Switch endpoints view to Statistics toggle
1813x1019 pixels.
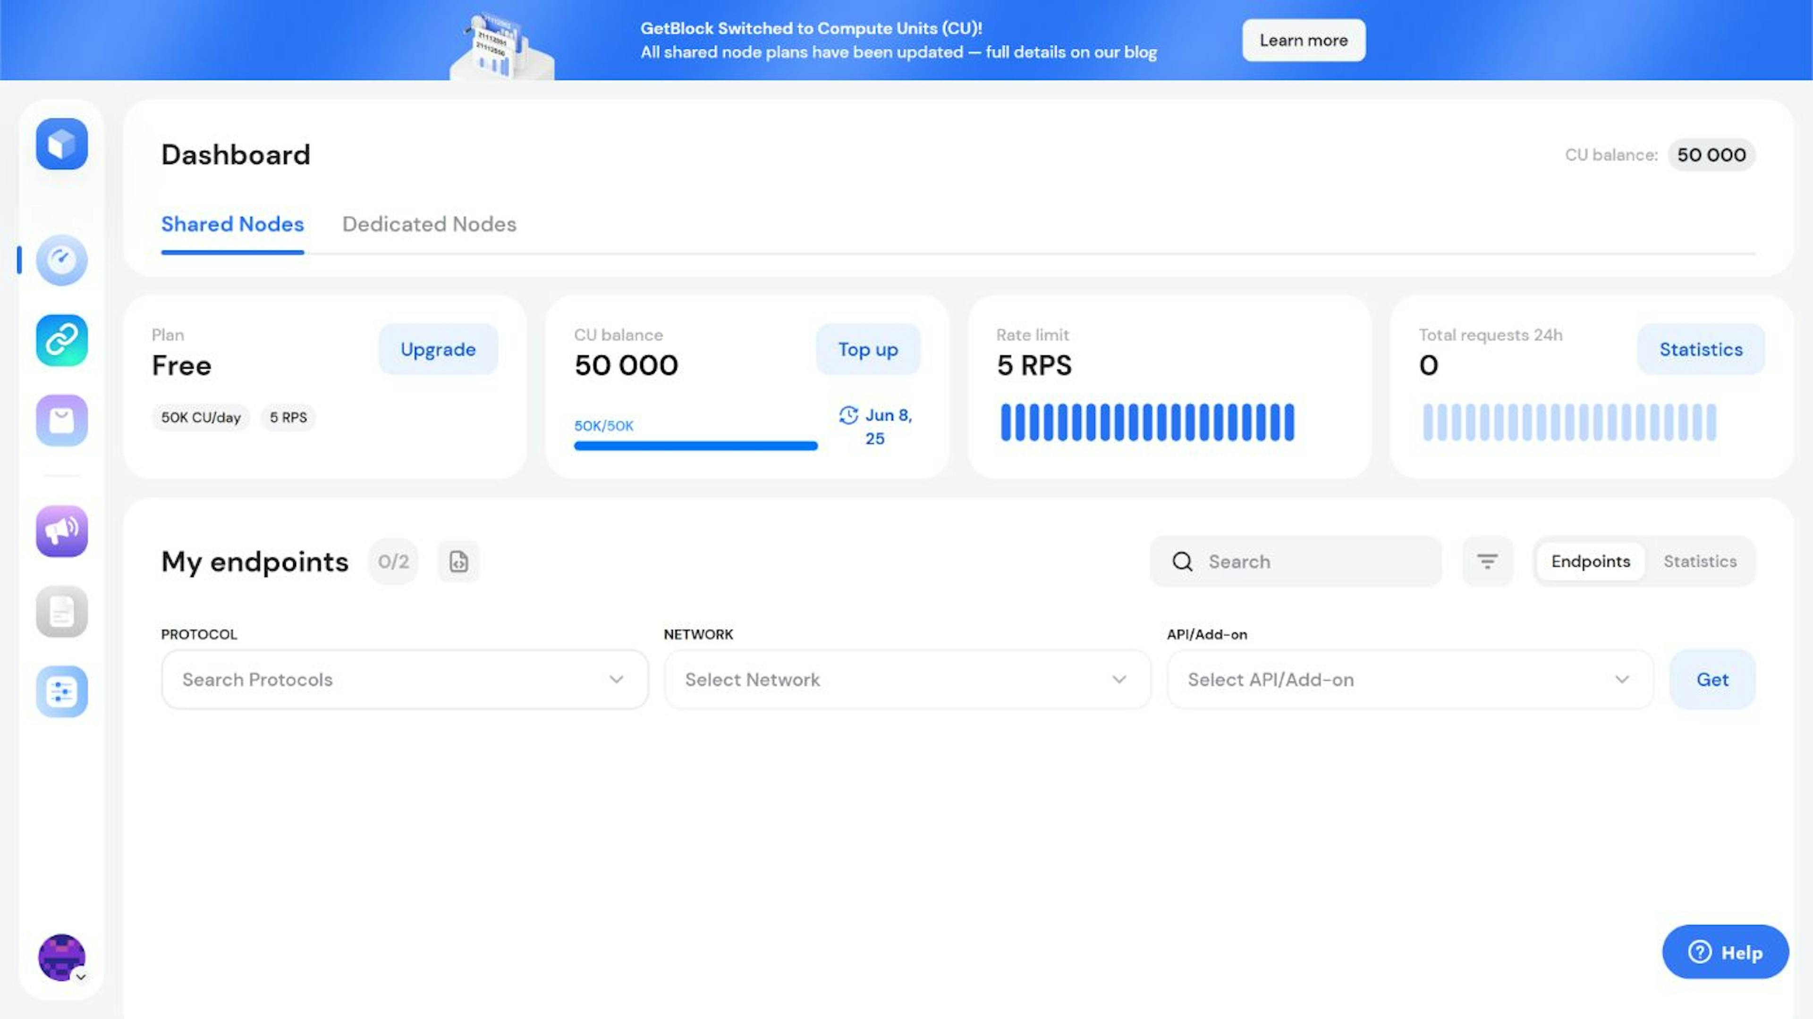[1699, 562]
